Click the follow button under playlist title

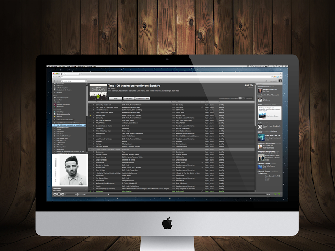116,98
